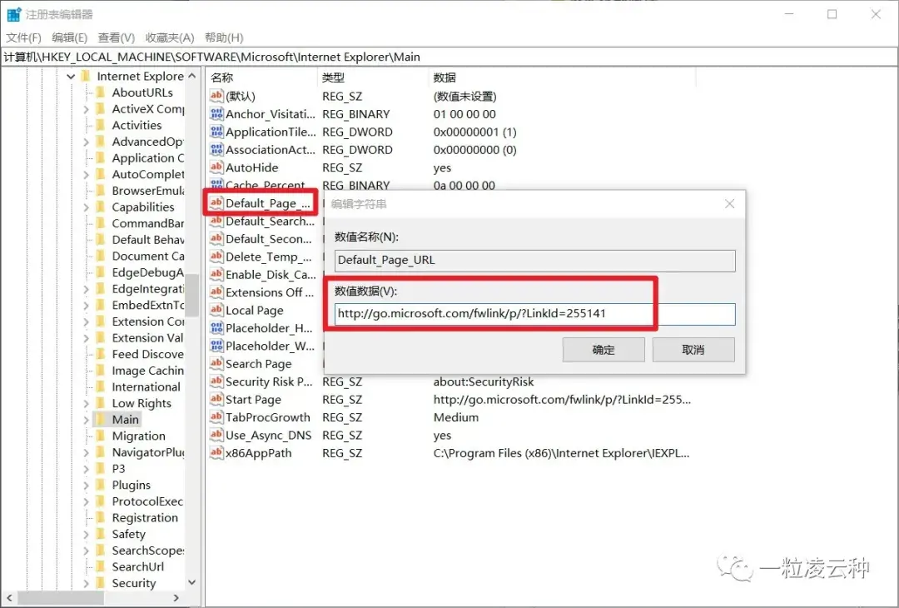Collapse the Internet Explorer tree node
Screen dimensions: 899x608
pyautogui.click(x=72, y=77)
